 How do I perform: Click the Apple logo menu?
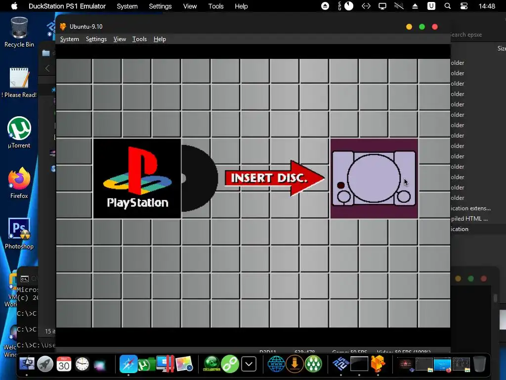tap(14, 6)
